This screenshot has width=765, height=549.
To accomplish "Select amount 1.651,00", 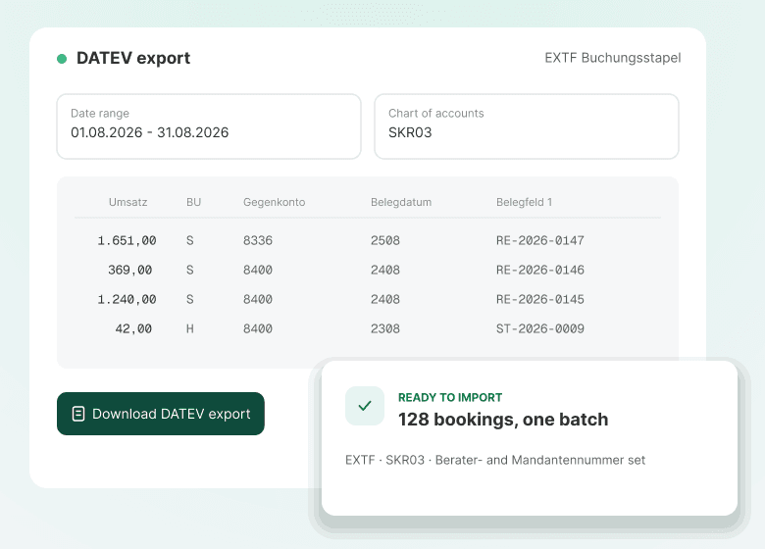I will tap(127, 240).
